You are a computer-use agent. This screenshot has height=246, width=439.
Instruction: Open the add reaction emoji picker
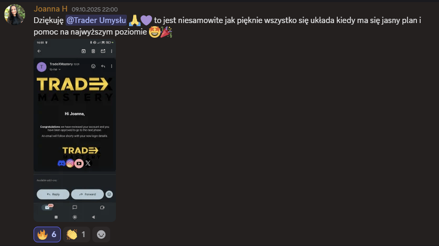pyautogui.click(x=101, y=234)
